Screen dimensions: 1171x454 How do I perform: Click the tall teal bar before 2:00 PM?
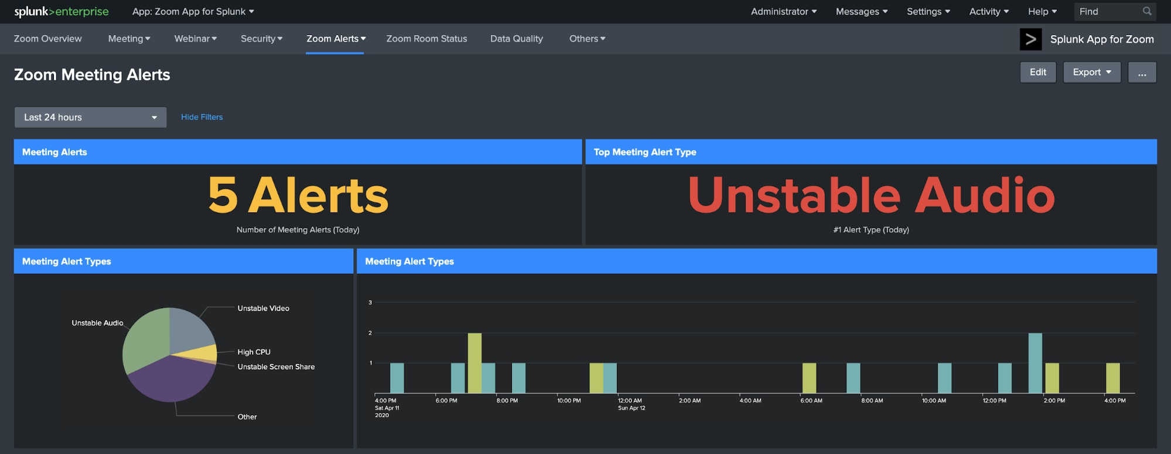pos(1035,363)
